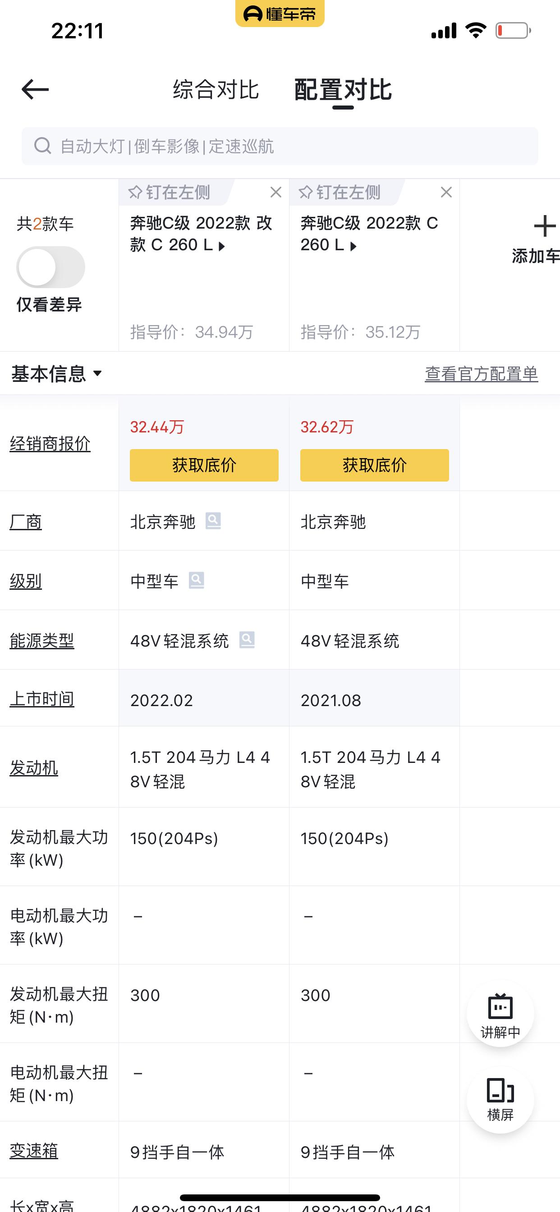The width and height of the screenshot is (560, 1212).
Task: Tap the search magnifier icon
Action: [x=43, y=146]
